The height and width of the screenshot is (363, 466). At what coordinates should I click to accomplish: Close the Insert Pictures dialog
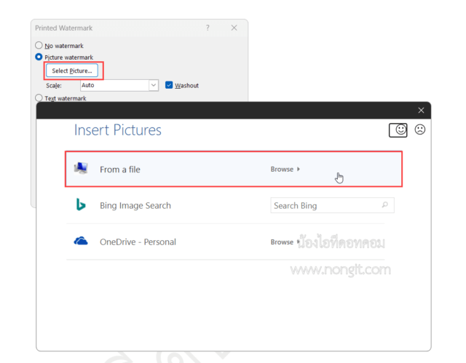pyautogui.click(x=421, y=110)
